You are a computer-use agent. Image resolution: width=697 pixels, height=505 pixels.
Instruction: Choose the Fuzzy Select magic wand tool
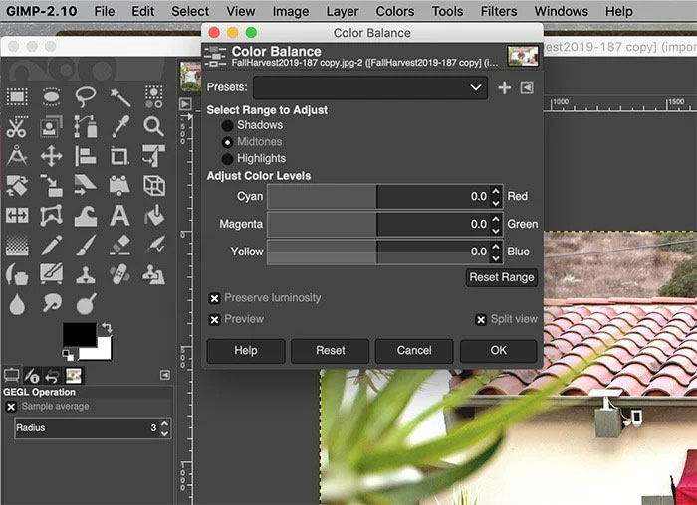(x=120, y=97)
